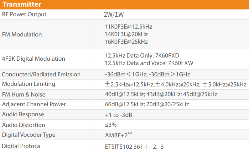Click the 4FSK Digital Modulation label
249x149 pixels.
tap(33, 59)
